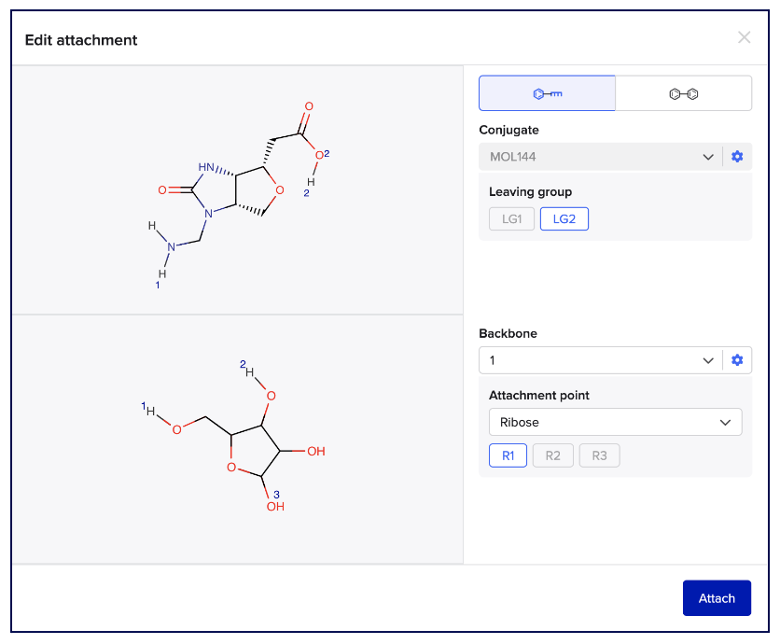Choose attachment point R2
The height and width of the screenshot is (644, 780).
[552, 455]
